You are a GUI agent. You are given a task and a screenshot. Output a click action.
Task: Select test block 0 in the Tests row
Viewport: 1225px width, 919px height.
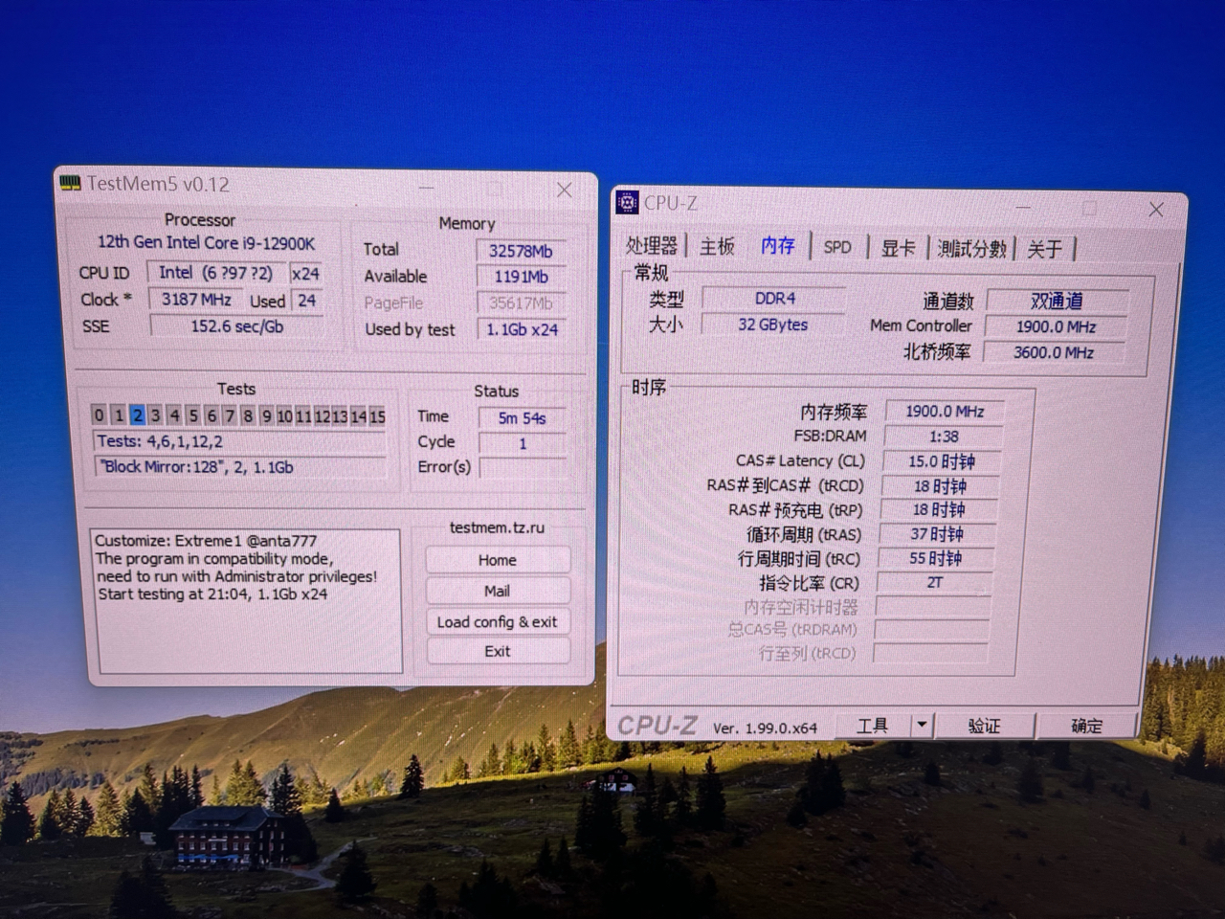pyautogui.click(x=99, y=415)
